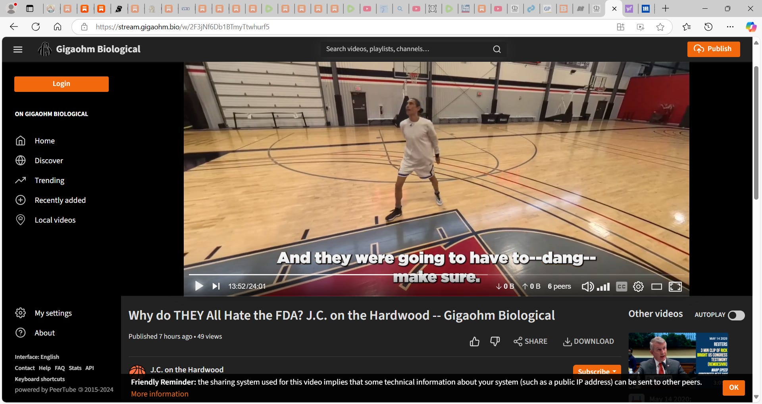762x404 pixels.
Task: Click the orange Publish button
Action: pyautogui.click(x=714, y=49)
